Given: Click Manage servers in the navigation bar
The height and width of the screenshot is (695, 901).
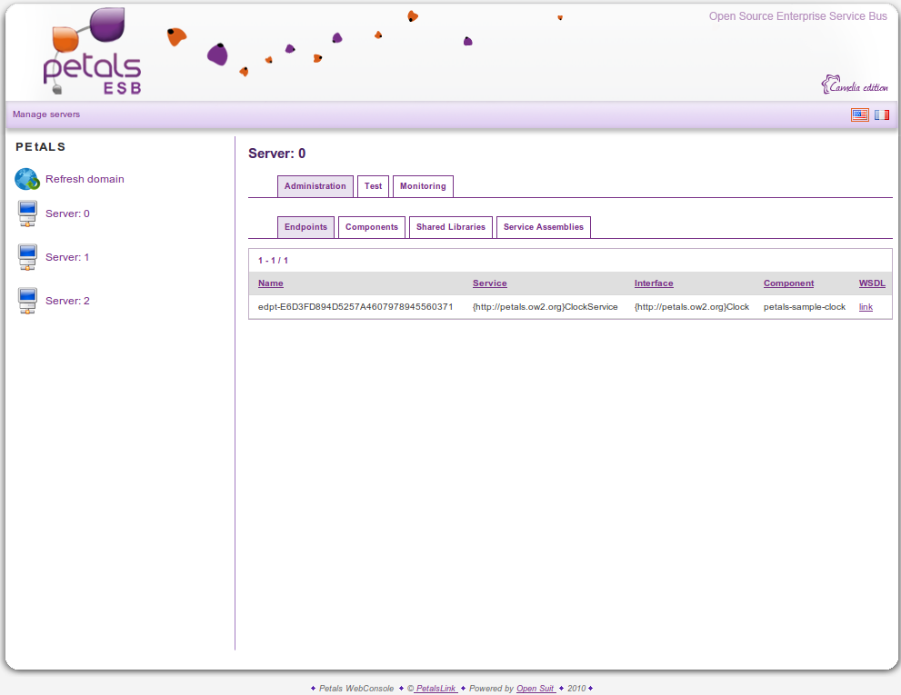Looking at the screenshot, I should click(x=46, y=114).
